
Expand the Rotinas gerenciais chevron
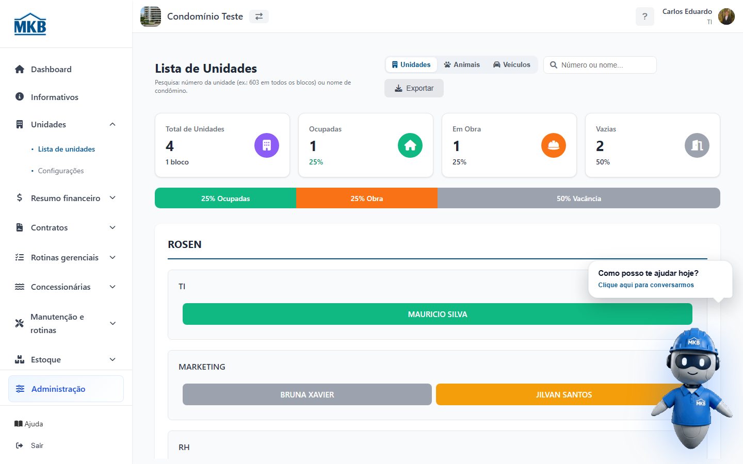click(x=112, y=257)
